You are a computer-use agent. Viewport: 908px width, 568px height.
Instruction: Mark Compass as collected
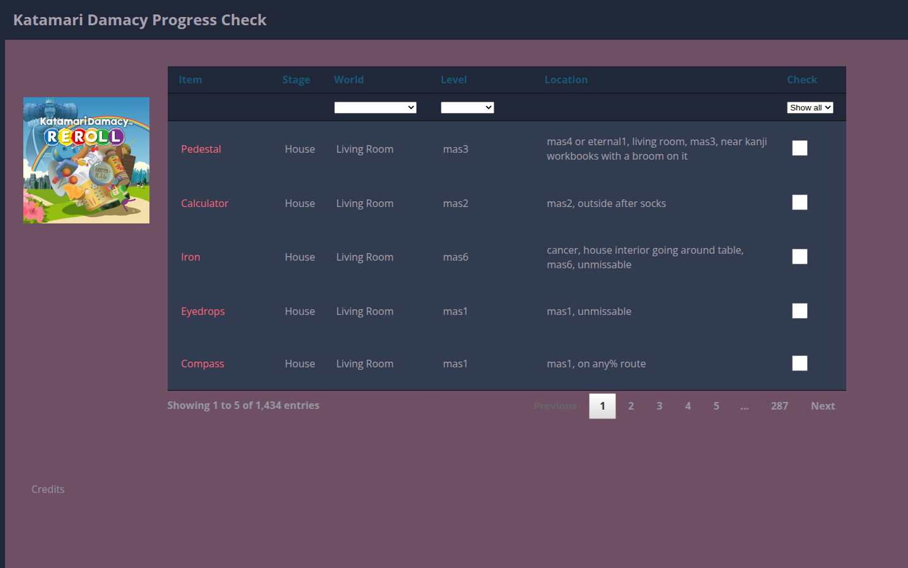coord(800,363)
